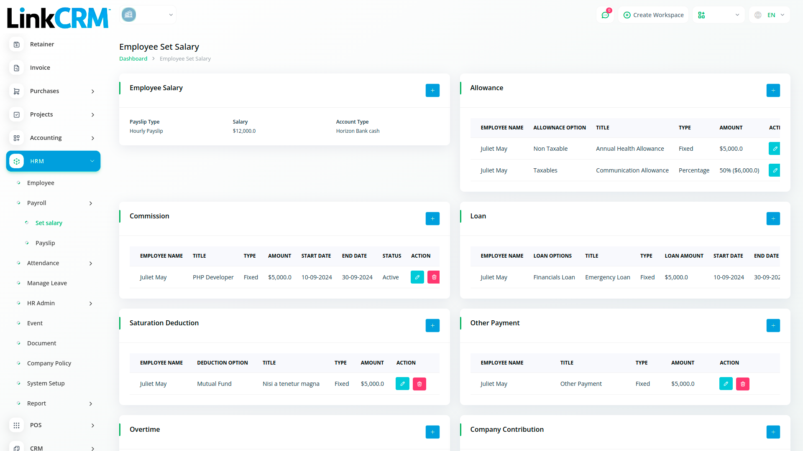Open Payslip in the Payroll submenu

coord(45,243)
